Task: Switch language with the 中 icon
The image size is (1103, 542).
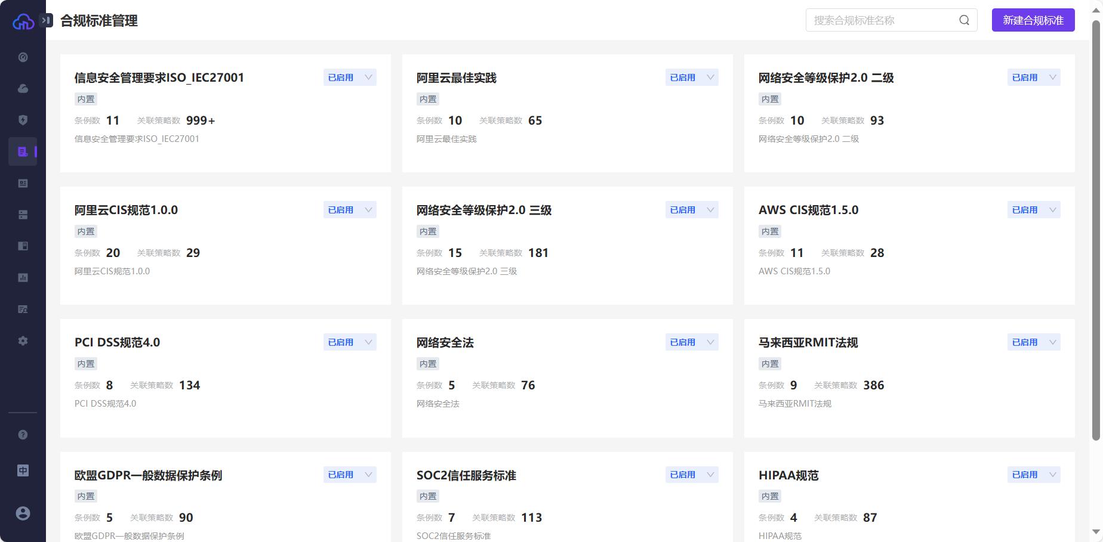Action: 23,470
